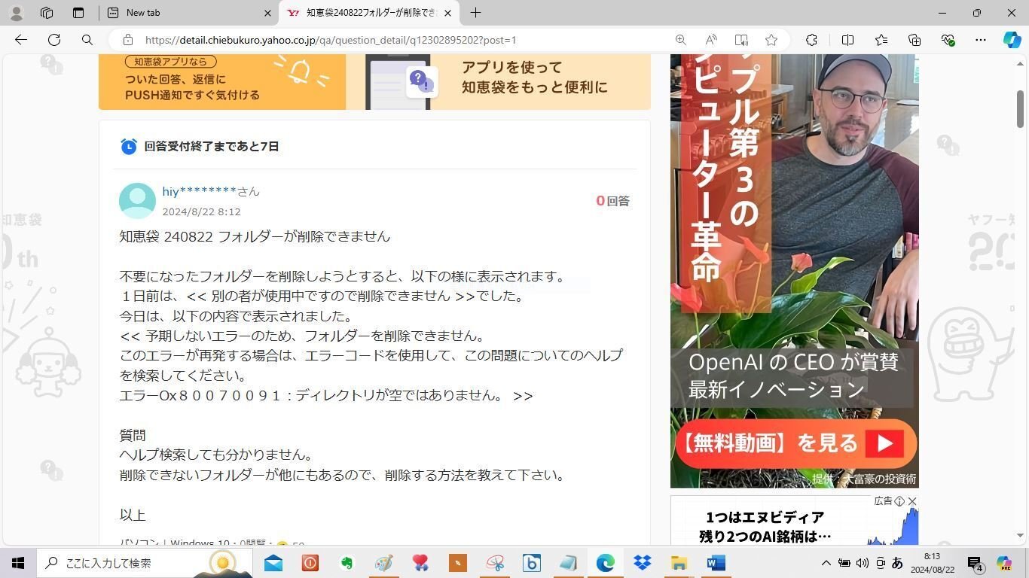The image size is (1029, 578).
Task: Dismiss the AI stock ad
Action: (x=912, y=501)
